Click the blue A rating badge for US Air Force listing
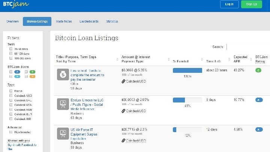 pos(259,129)
